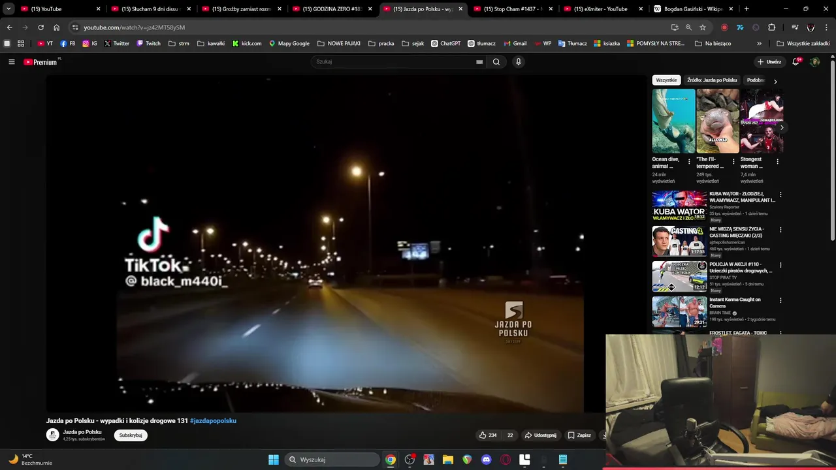Switch to the eXmiter - YouTube tab
836x470 pixels.
(603, 9)
